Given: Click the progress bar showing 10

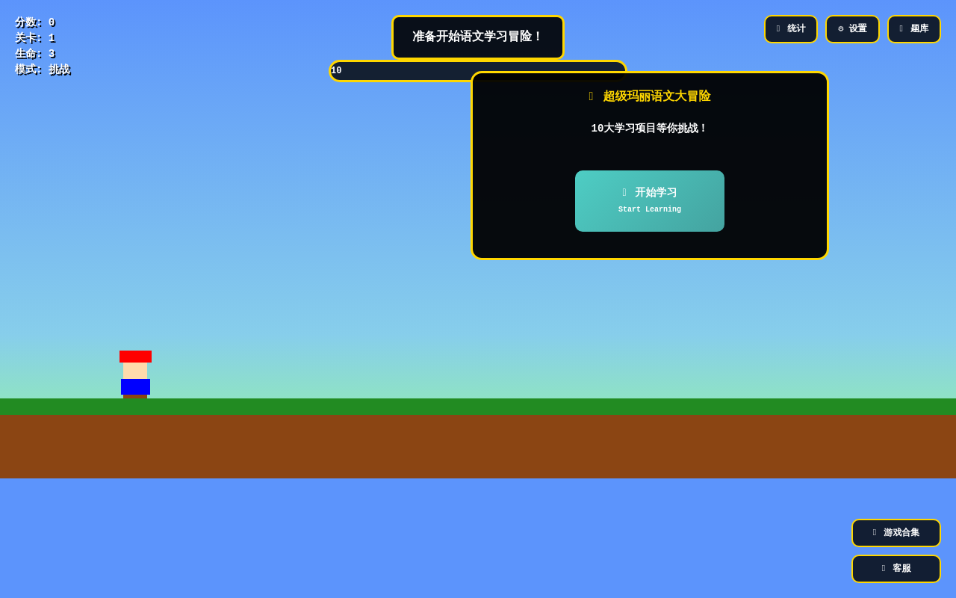Looking at the screenshot, I should click(x=400, y=71).
